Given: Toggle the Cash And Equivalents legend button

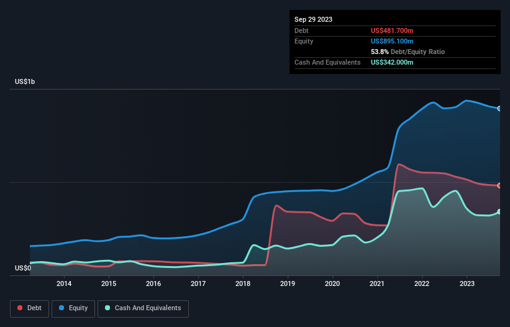Looking at the screenshot, I should point(143,308).
